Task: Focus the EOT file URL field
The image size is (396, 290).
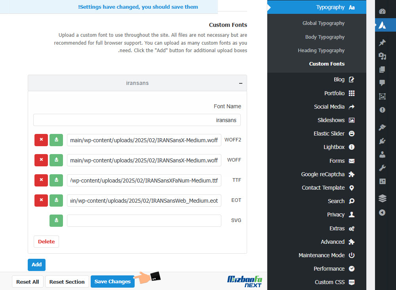Action: [144, 201]
